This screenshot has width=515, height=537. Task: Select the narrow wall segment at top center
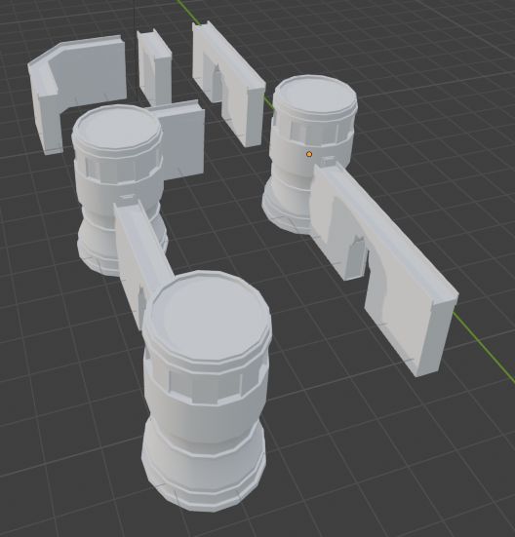pyautogui.click(x=154, y=67)
